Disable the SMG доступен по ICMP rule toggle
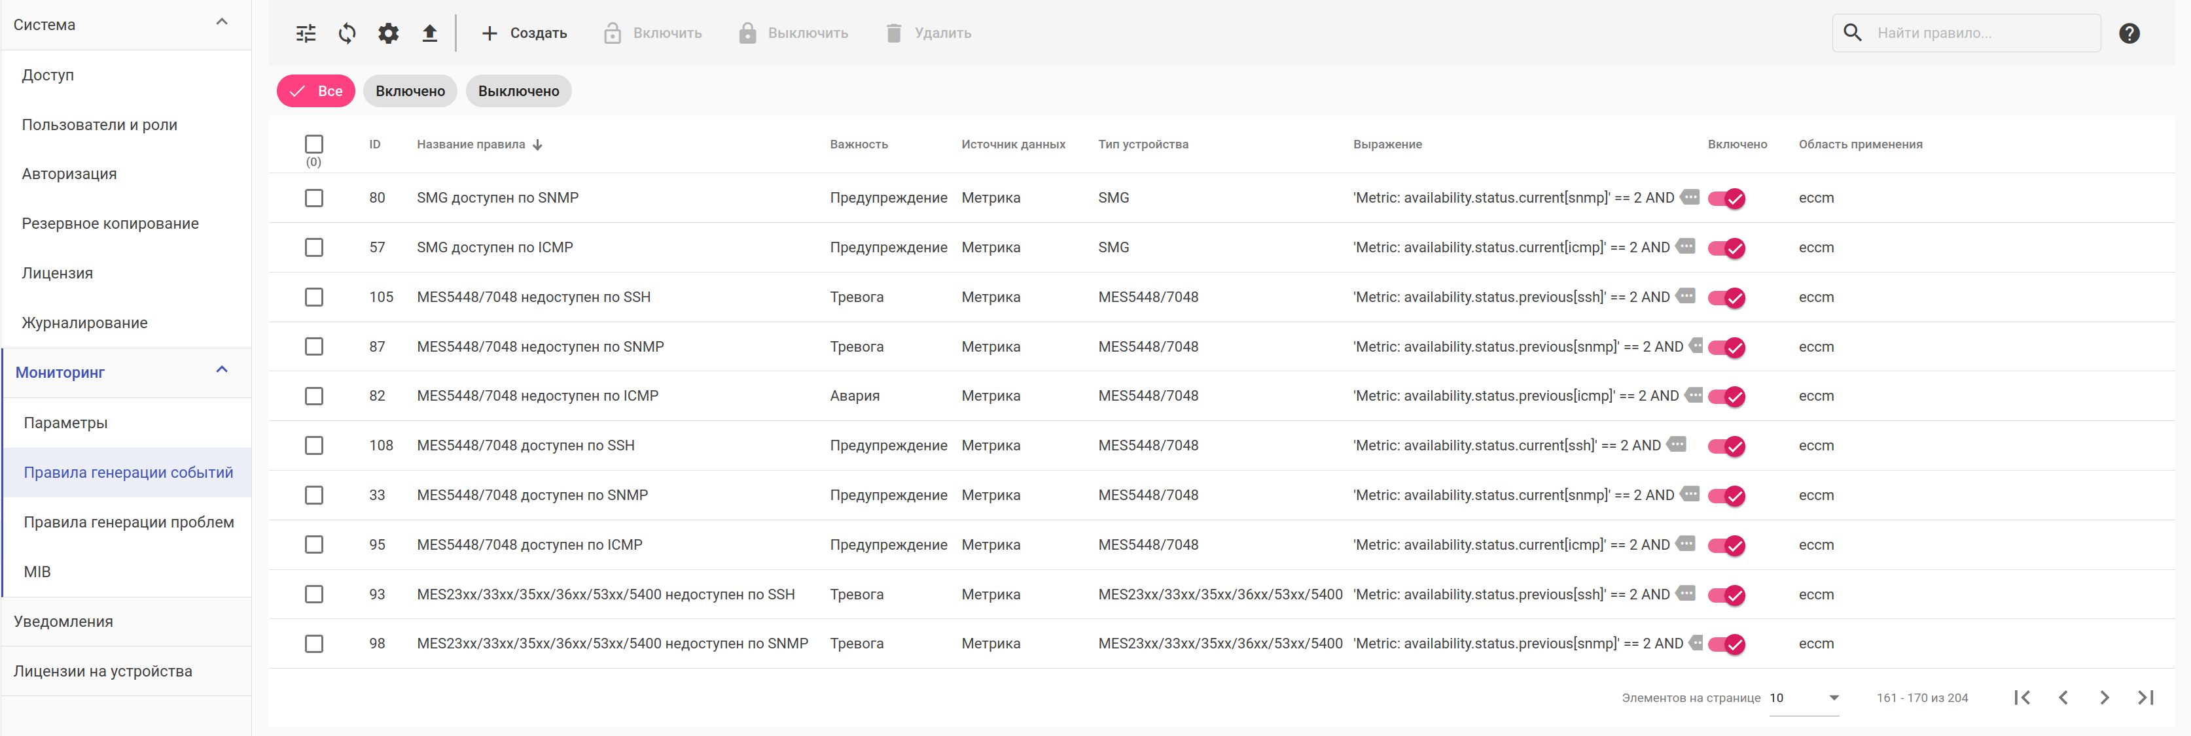The width and height of the screenshot is (2191, 736). click(x=1726, y=248)
